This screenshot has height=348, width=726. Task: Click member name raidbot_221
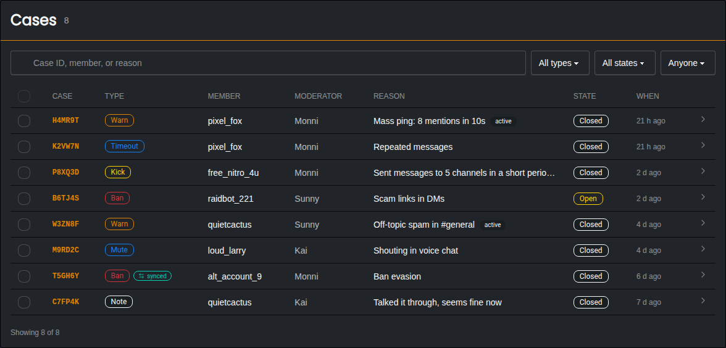point(231,199)
